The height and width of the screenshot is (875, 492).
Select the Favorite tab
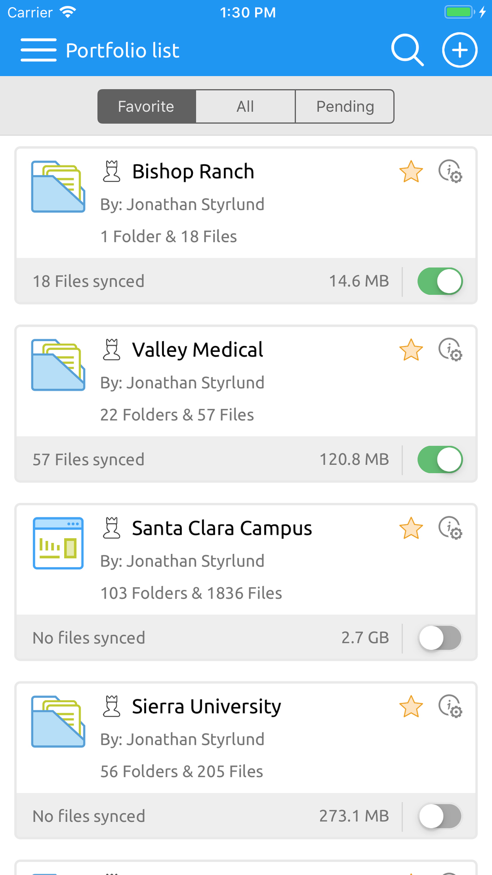coord(146,106)
